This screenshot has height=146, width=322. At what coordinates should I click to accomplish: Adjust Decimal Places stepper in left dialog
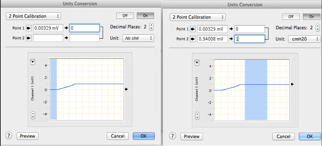151,27
